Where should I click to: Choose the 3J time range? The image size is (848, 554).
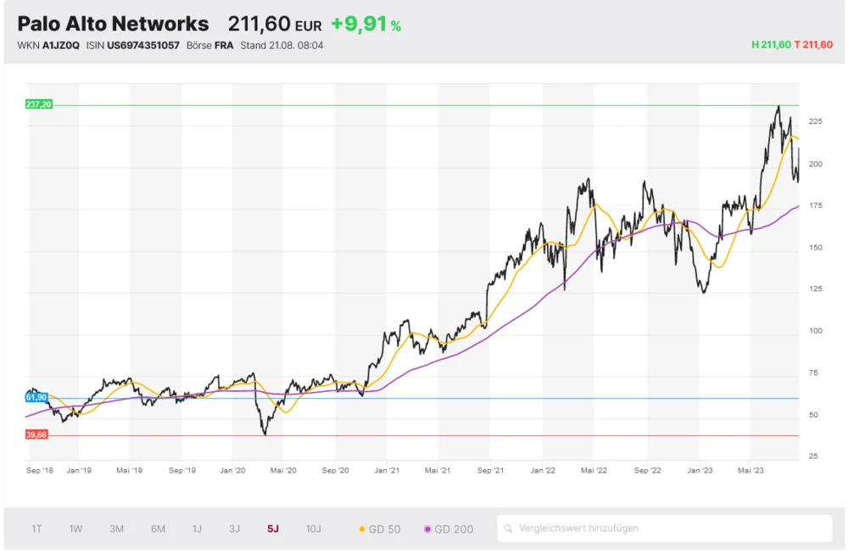(x=234, y=529)
